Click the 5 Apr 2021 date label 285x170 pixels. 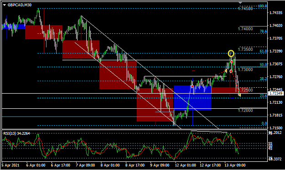pos(10,165)
